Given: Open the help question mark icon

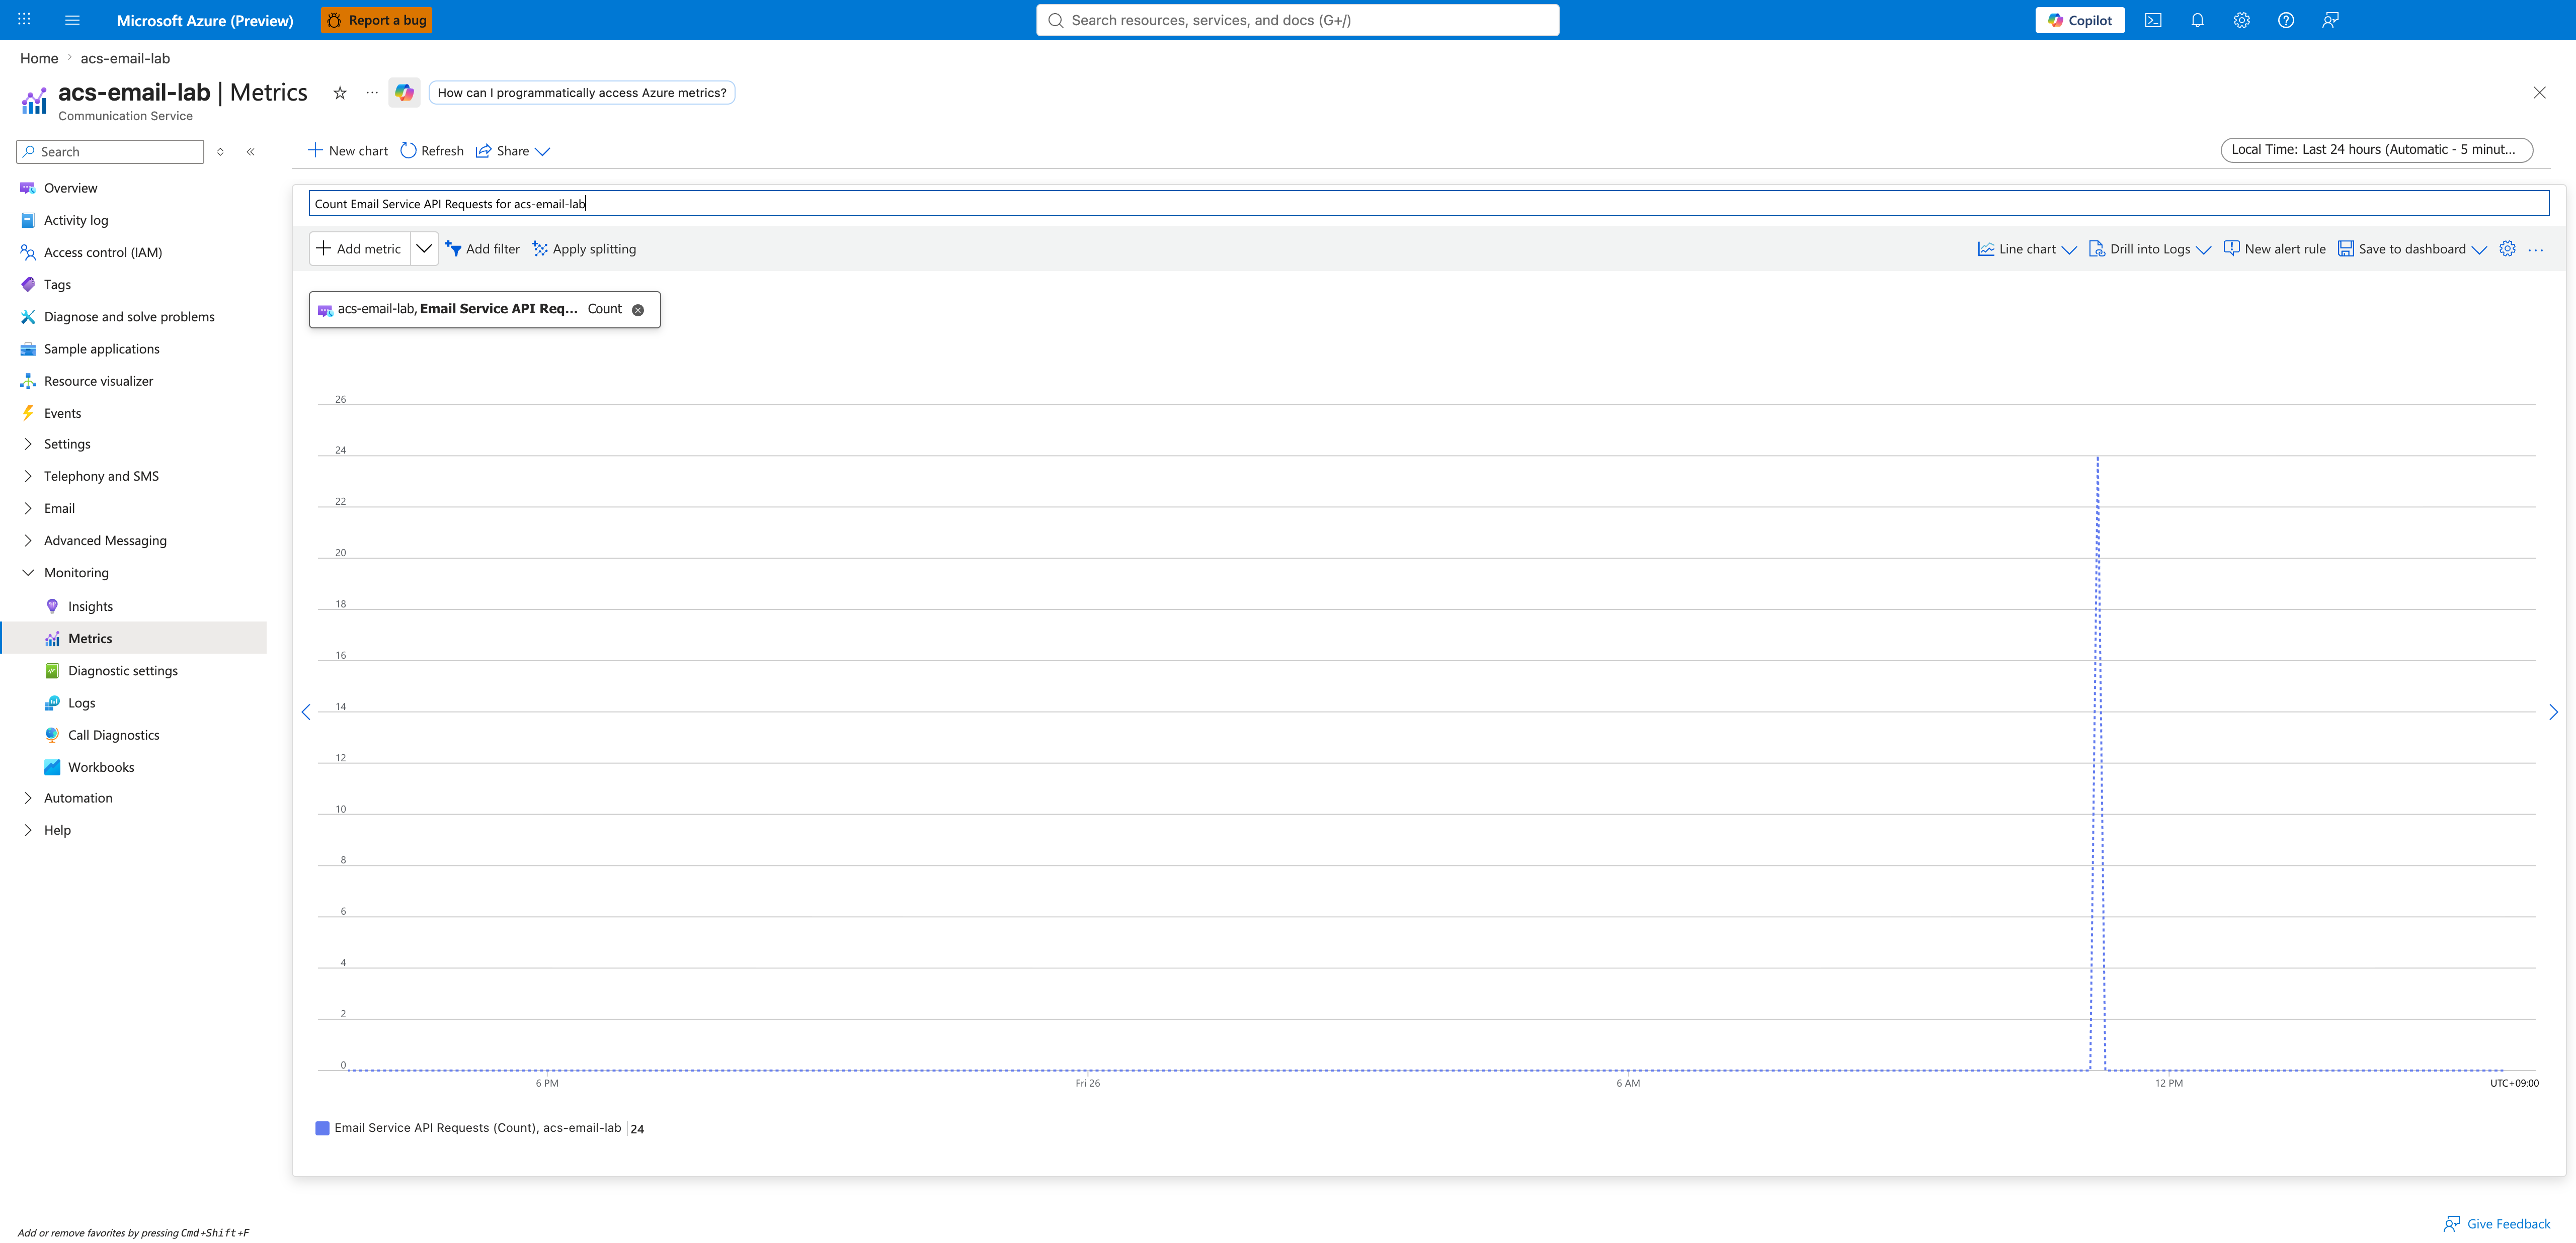Looking at the screenshot, I should click(x=2286, y=20).
